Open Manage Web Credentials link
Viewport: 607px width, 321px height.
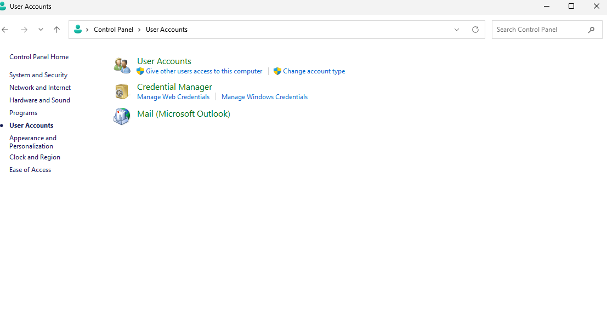coord(173,97)
